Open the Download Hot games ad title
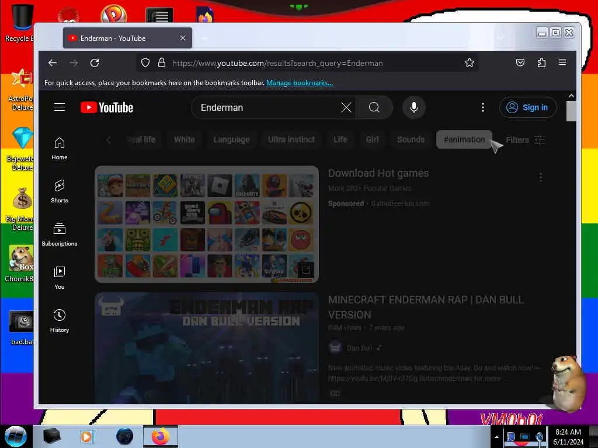Image resolution: width=598 pixels, height=448 pixels. (x=378, y=173)
